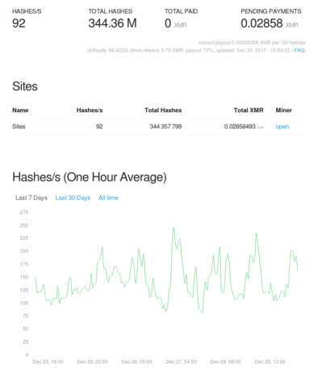330x368 pixels.
Task: Click the Sites section heading
Action: [25, 86]
